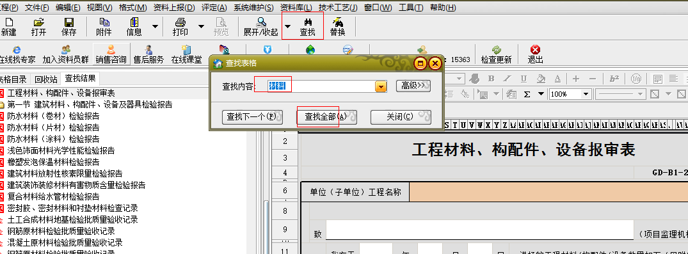This screenshot has height=254, width=688.
Task: Open the 100% zoom dropdown
Action: click(586, 94)
